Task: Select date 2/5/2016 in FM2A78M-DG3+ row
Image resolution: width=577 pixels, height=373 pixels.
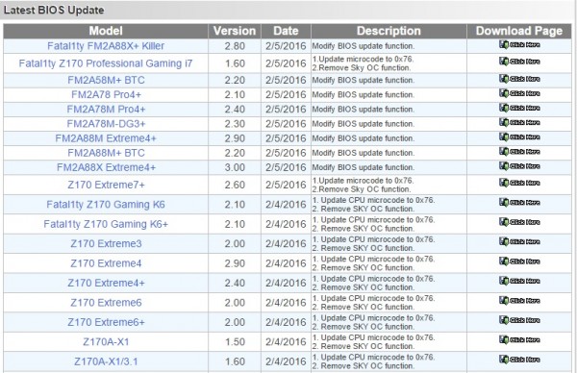Action: pyautogui.click(x=286, y=124)
